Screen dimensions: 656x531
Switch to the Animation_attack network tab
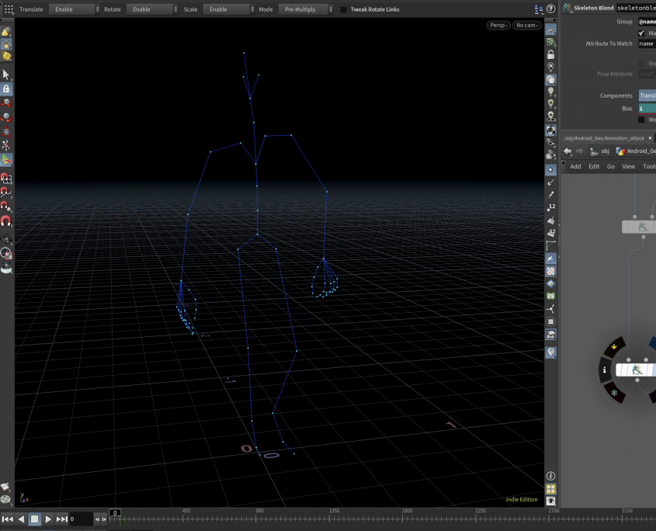pos(606,138)
